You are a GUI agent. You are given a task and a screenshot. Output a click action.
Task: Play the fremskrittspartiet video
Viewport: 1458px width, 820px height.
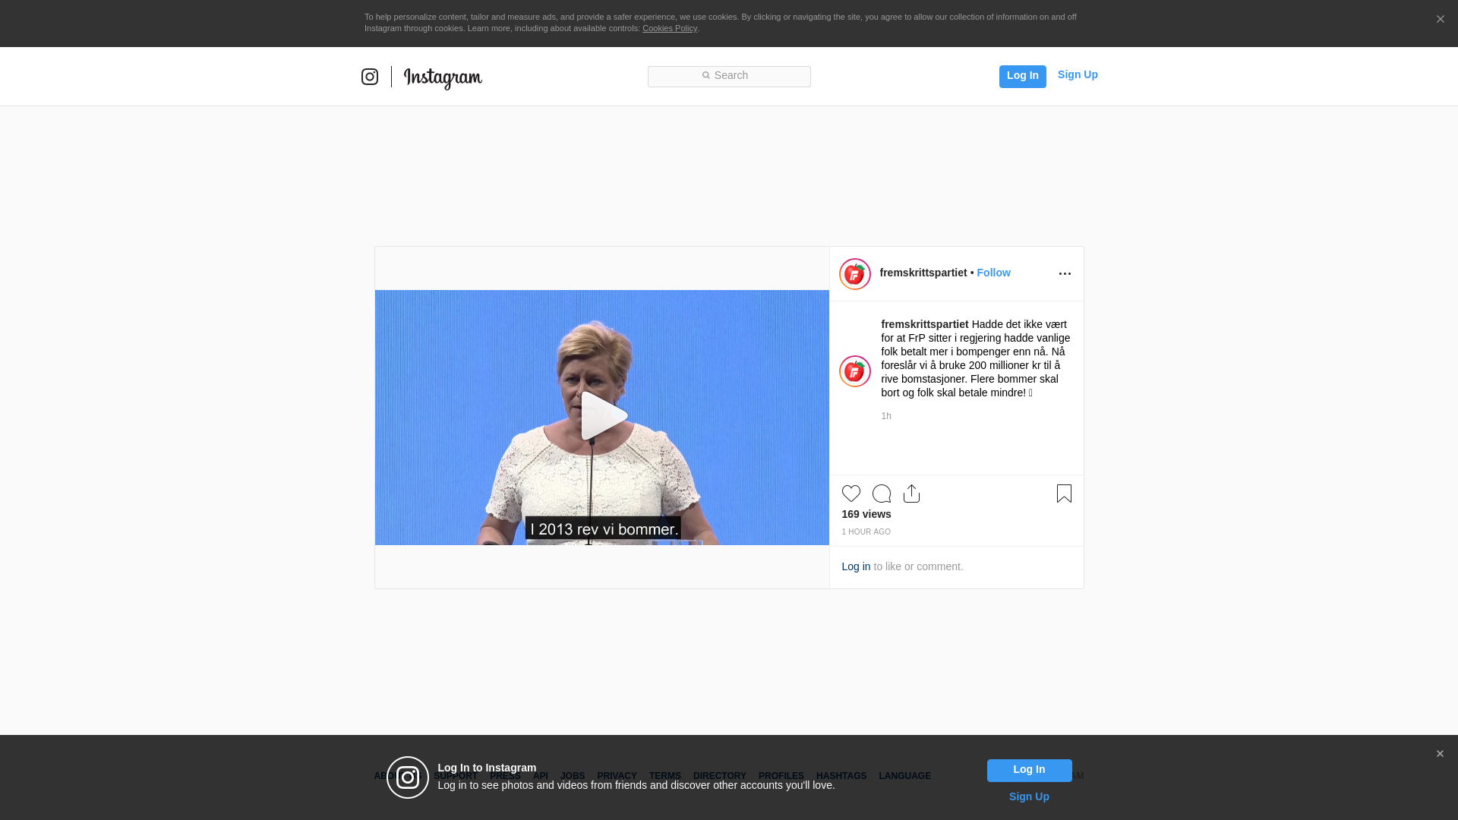(x=604, y=416)
